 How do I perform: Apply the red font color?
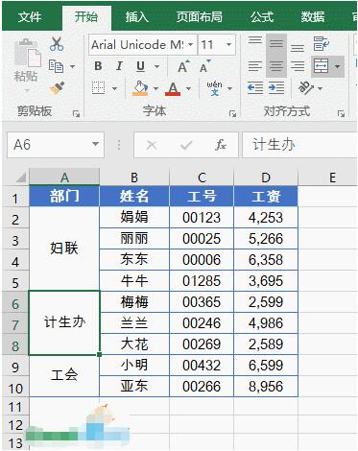(173, 88)
